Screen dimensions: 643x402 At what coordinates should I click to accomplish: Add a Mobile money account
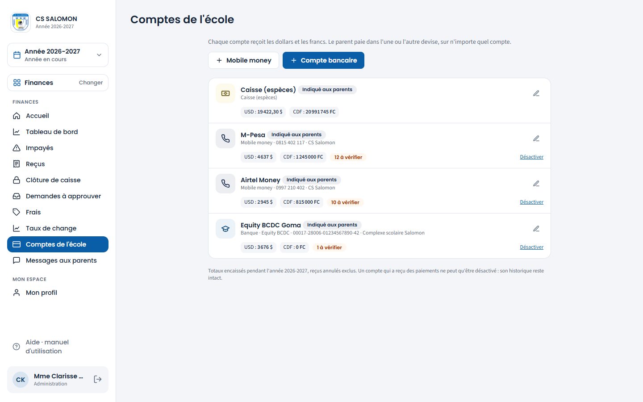[243, 60]
